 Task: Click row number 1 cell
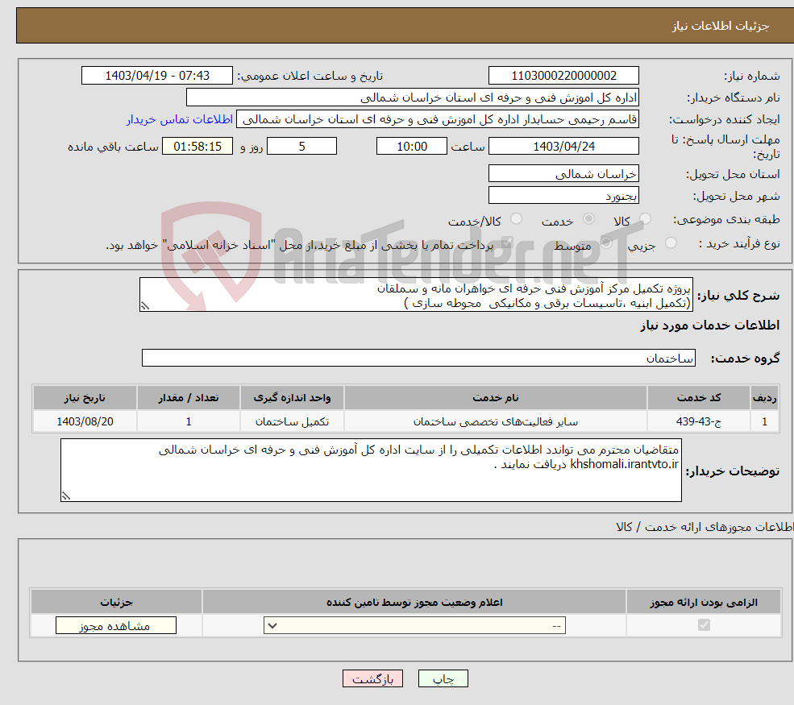tap(765, 421)
